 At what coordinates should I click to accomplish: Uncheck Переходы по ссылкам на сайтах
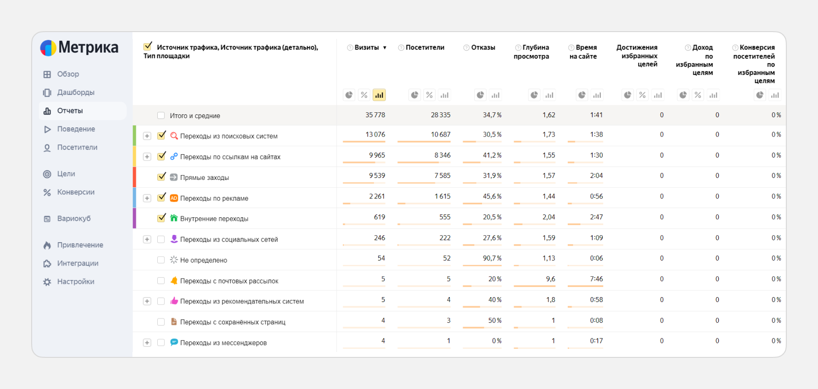point(162,156)
